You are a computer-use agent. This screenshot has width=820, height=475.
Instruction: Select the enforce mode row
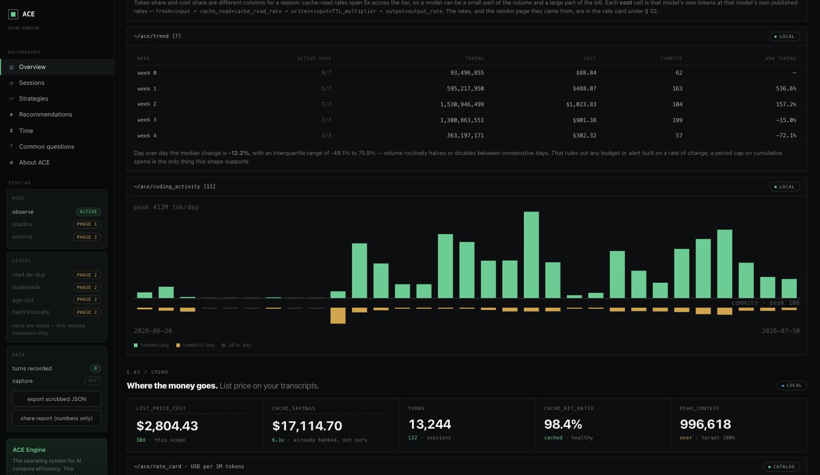pos(57,237)
